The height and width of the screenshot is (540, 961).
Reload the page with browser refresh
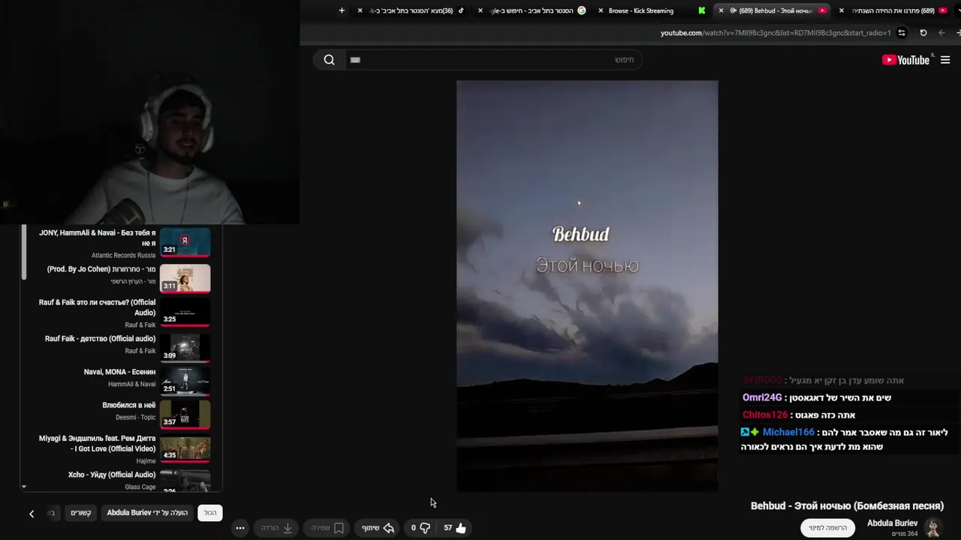pyautogui.click(x=923, y=33)
